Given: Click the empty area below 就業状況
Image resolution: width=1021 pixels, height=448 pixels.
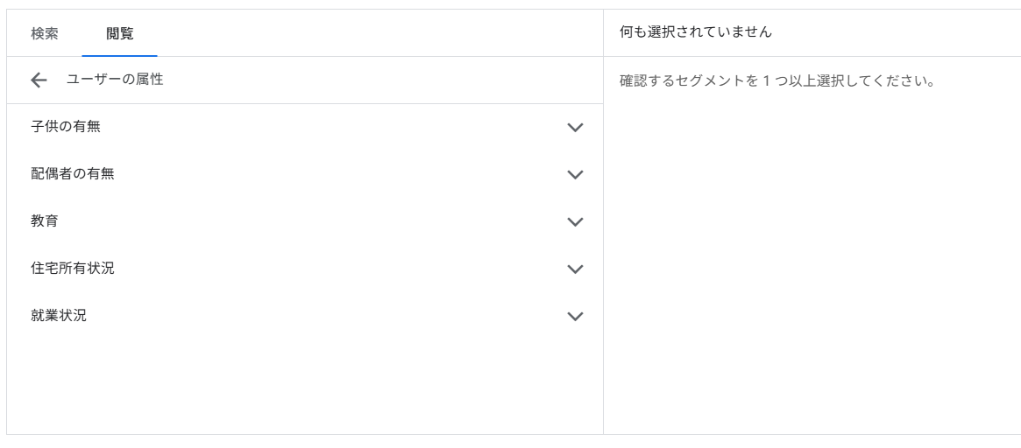Looking at the screenshot, I should tap(298, 385).
